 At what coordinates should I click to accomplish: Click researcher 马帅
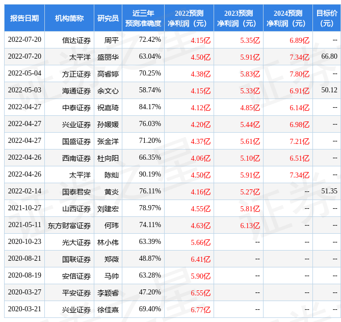[x=111, y=276]
